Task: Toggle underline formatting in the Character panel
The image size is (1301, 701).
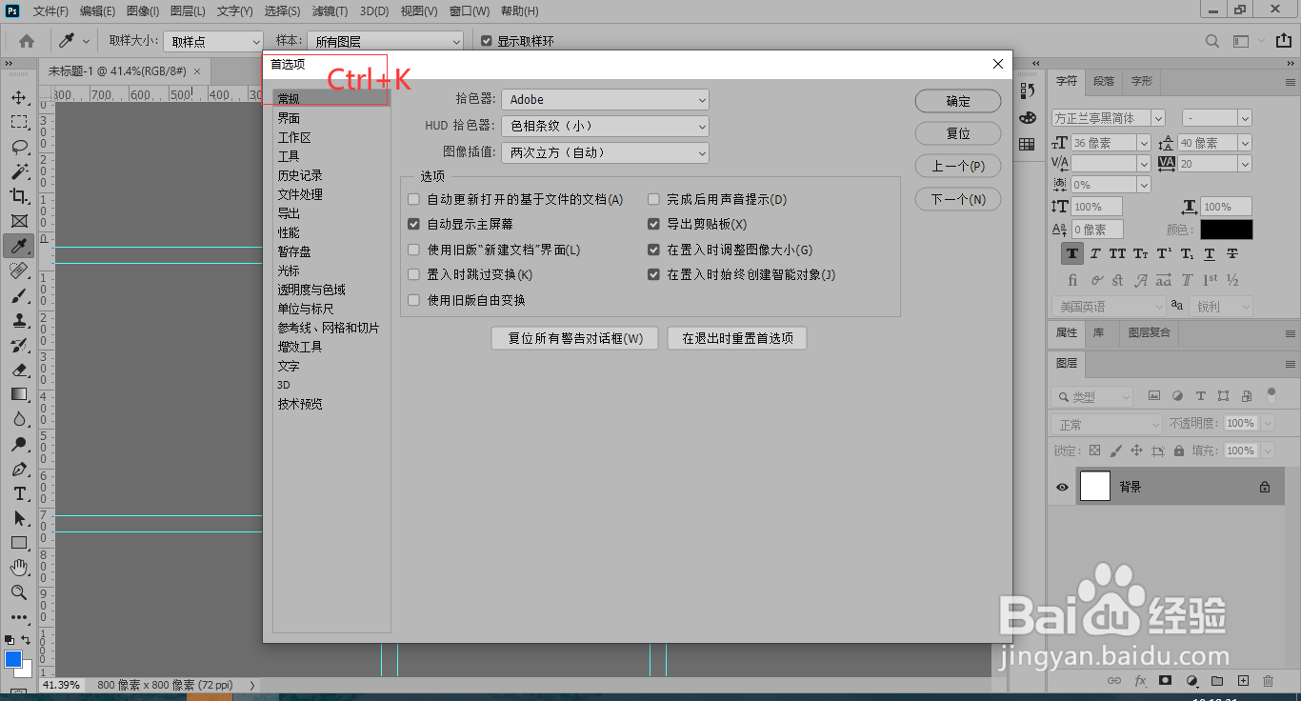Action: click(1210, 253)
